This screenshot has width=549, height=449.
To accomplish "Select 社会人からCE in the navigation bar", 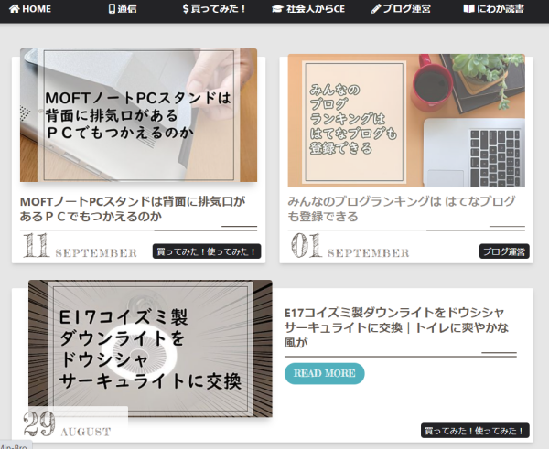I will (308, 9).
